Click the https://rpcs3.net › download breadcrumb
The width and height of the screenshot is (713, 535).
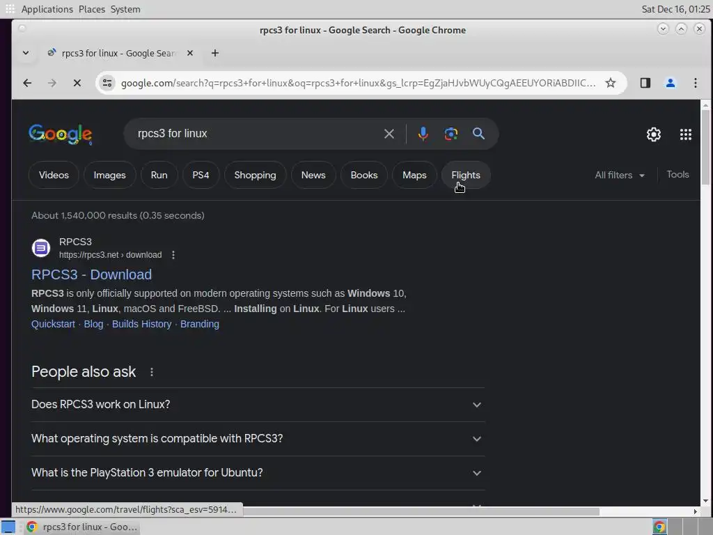coord(110,255)
